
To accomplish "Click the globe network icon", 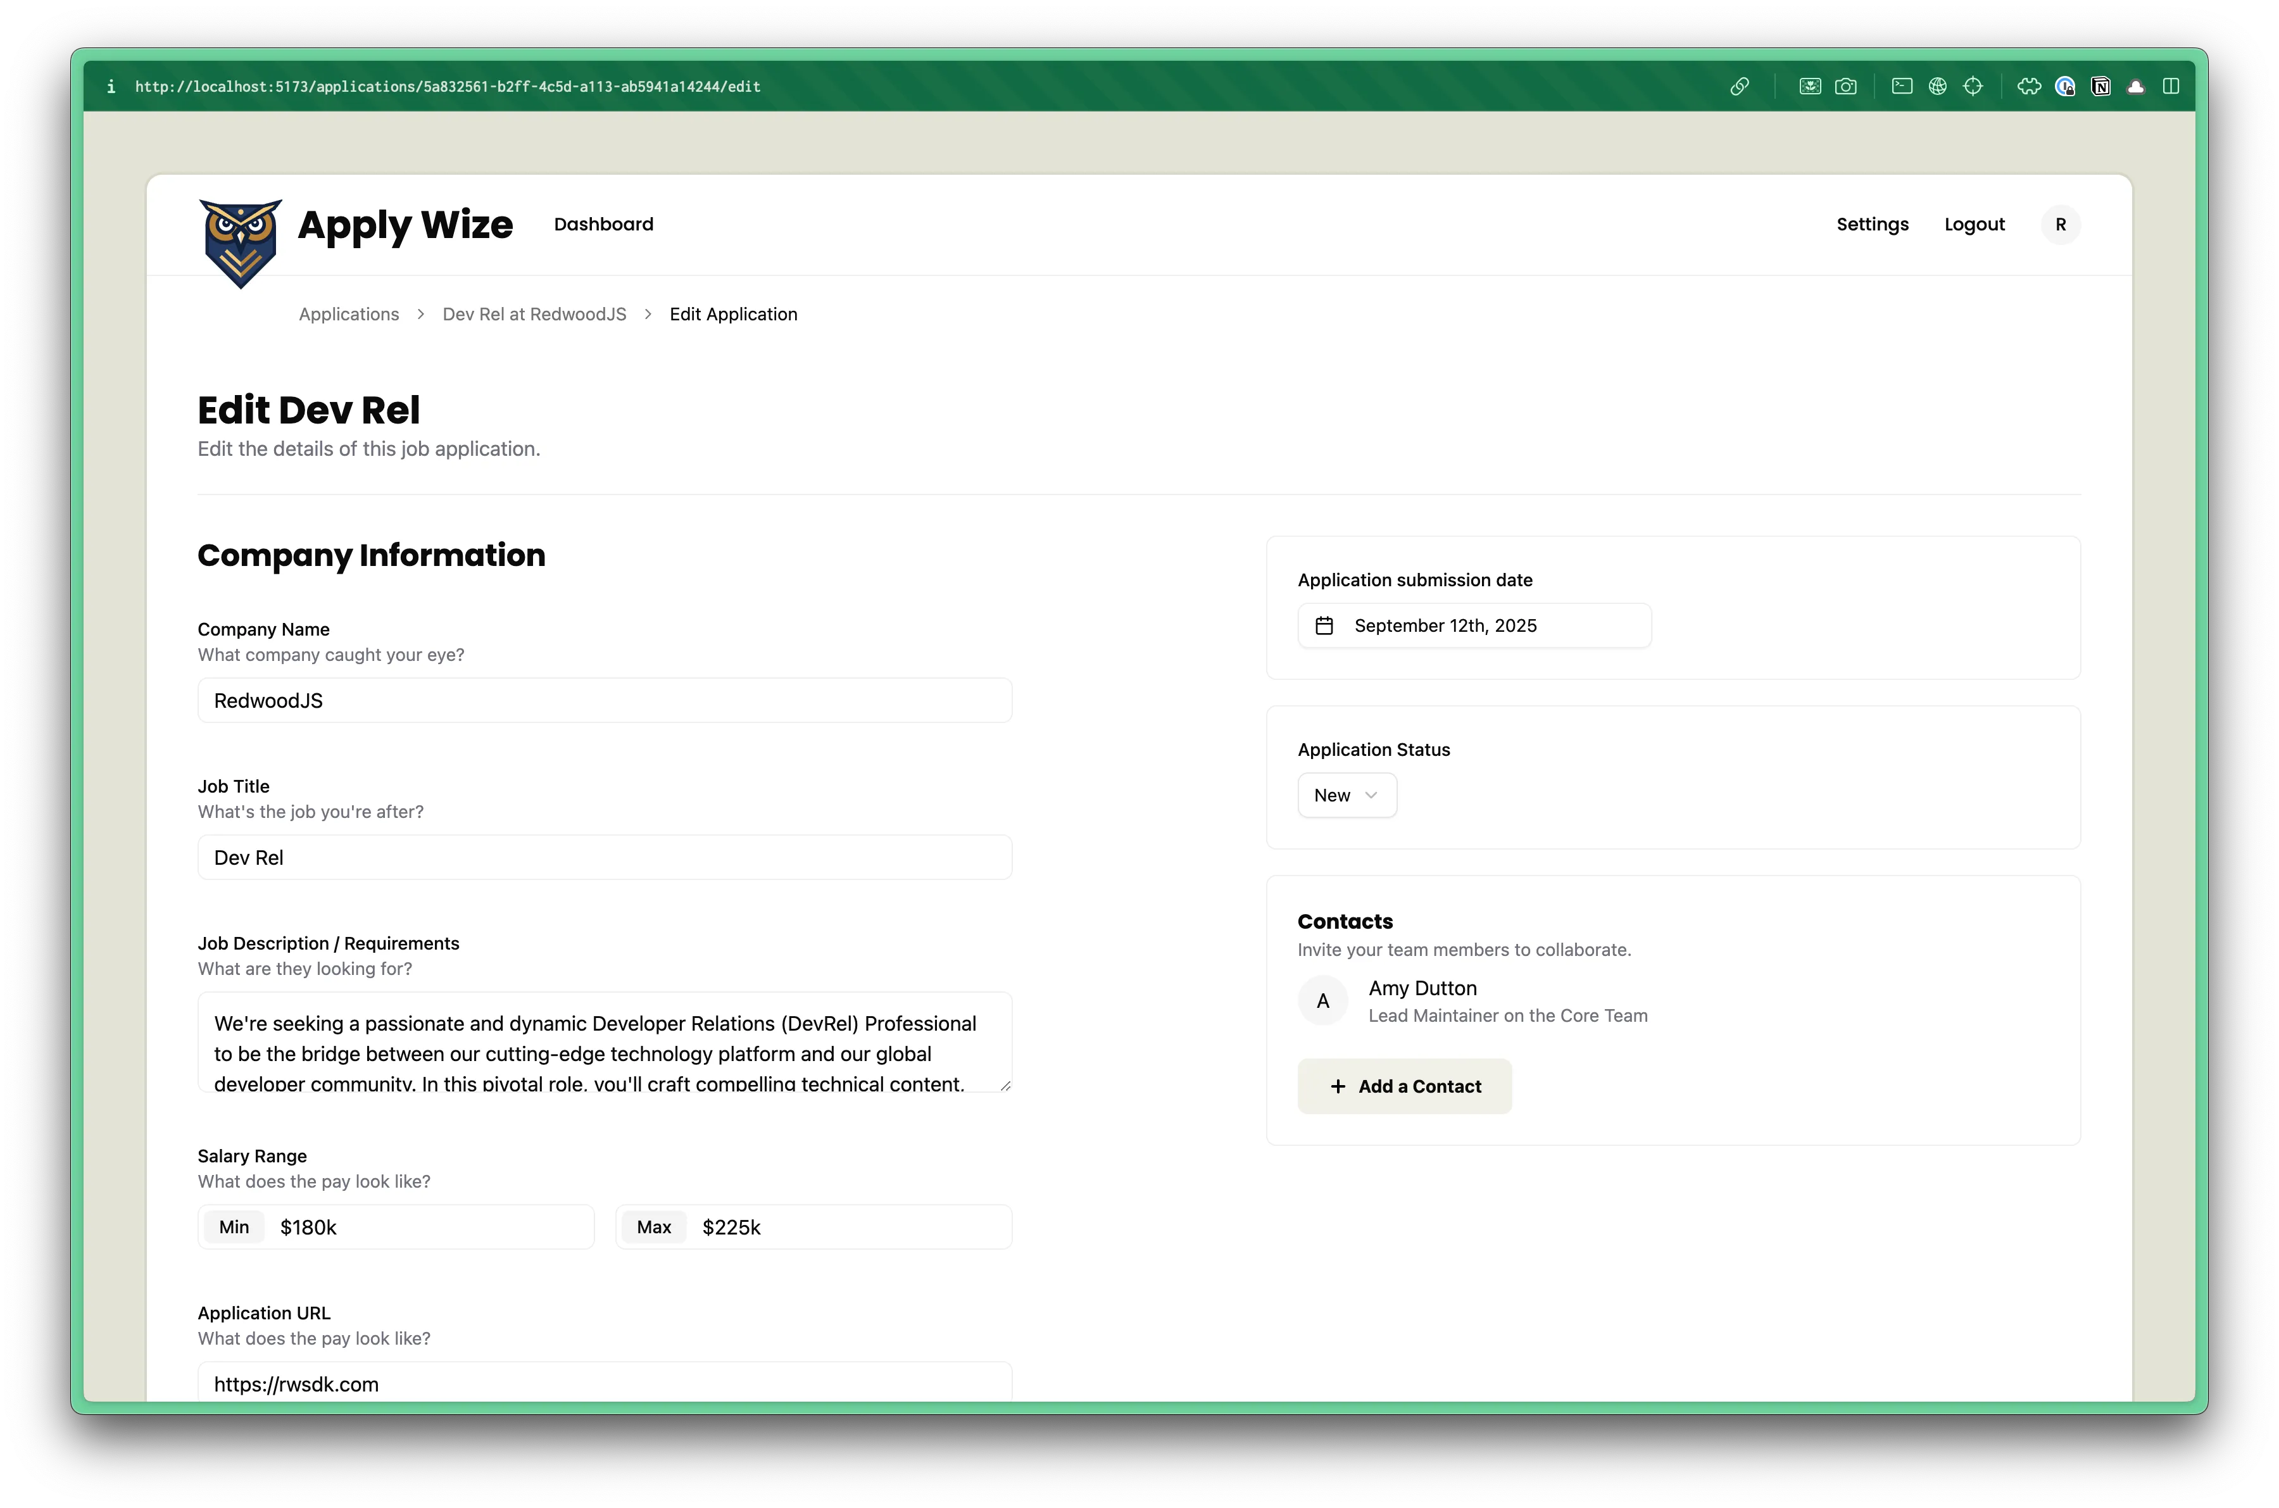I will click(x=1937, y=87).
